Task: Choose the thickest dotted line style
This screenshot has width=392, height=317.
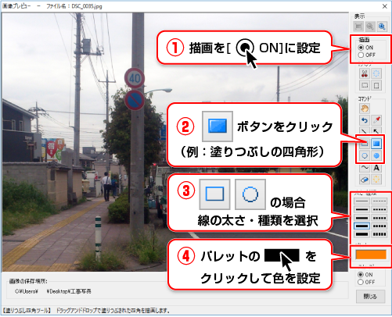Action: (379, 234)
